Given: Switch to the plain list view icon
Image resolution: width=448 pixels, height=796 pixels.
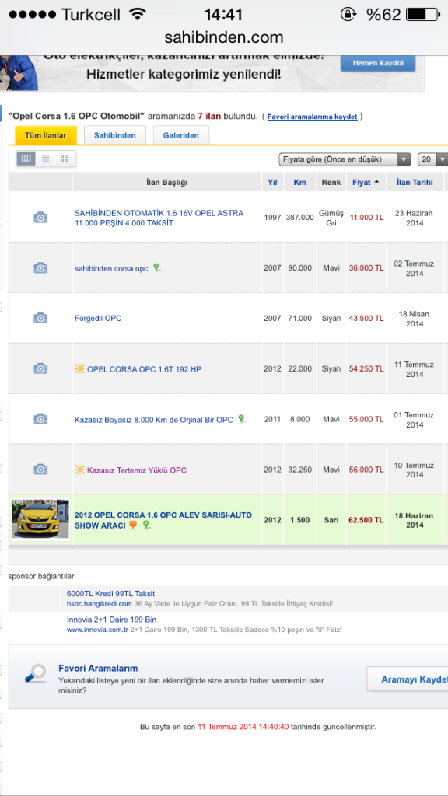Looking at the screenshot, I should (x=45, y=159).
